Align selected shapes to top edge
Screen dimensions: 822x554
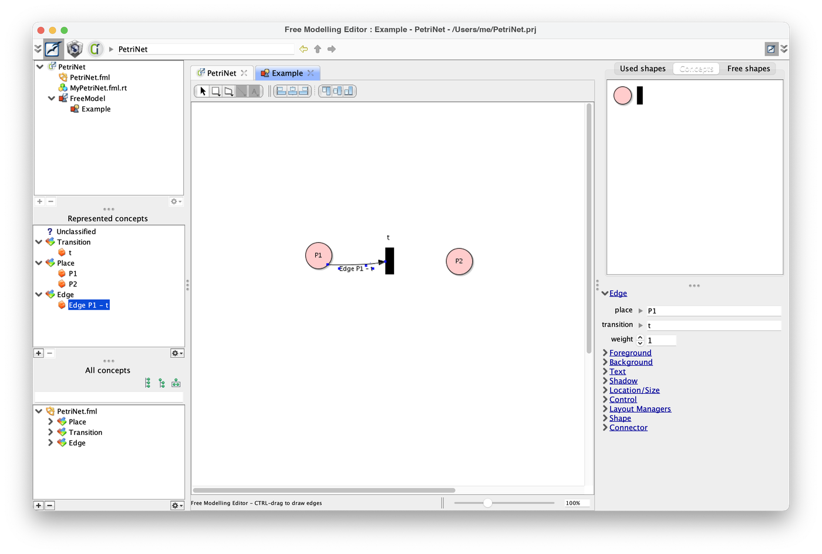coord(326,91)
